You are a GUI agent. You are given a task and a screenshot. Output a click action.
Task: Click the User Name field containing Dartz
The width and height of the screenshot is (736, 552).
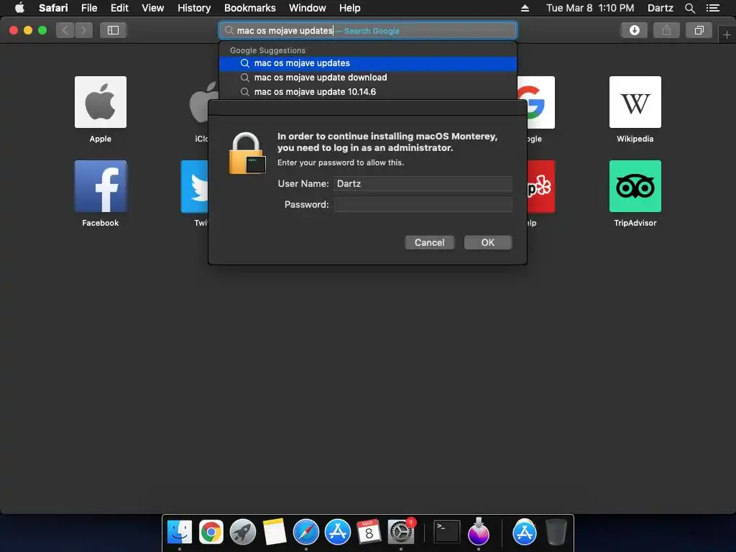coord(423,183)
